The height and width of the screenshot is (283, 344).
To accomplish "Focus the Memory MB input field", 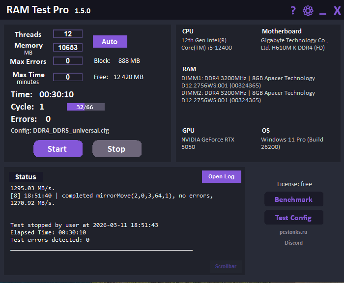I will click(x=68, y=48).
